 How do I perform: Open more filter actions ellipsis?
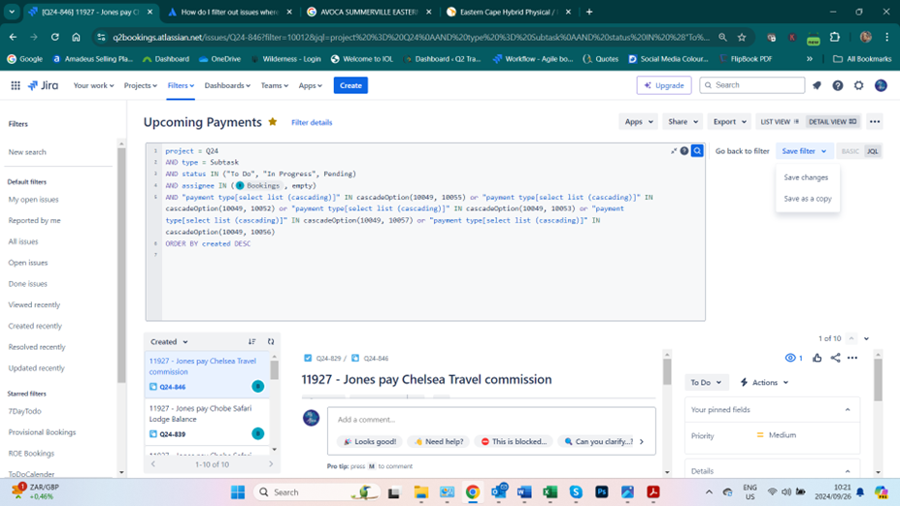pyautogui.click(x=875, y=121)
